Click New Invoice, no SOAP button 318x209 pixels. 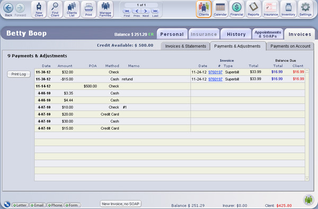pyautogui.click(x=120, y=204)
